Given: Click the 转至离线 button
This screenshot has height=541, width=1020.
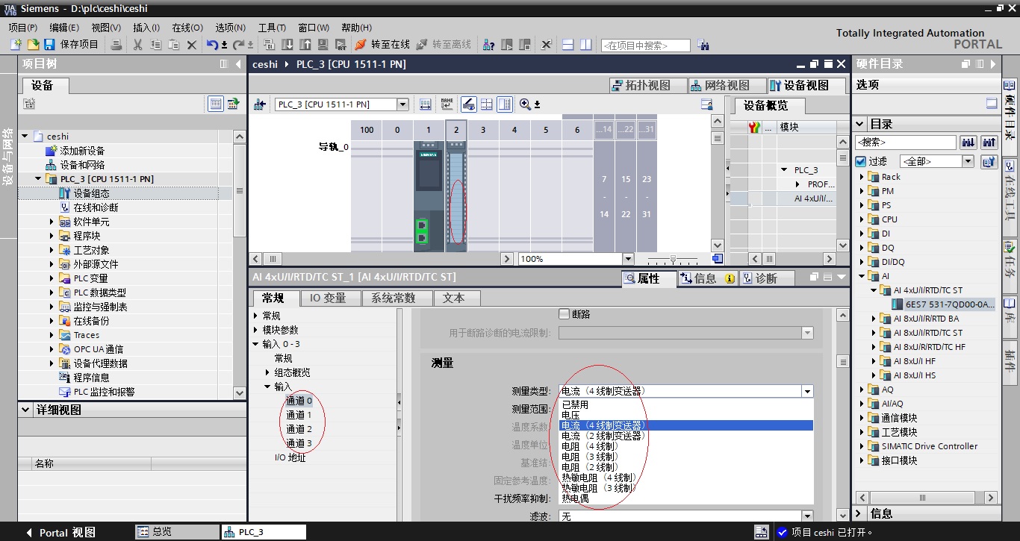Looking at the screenshot, I should (x=444, y=45).
